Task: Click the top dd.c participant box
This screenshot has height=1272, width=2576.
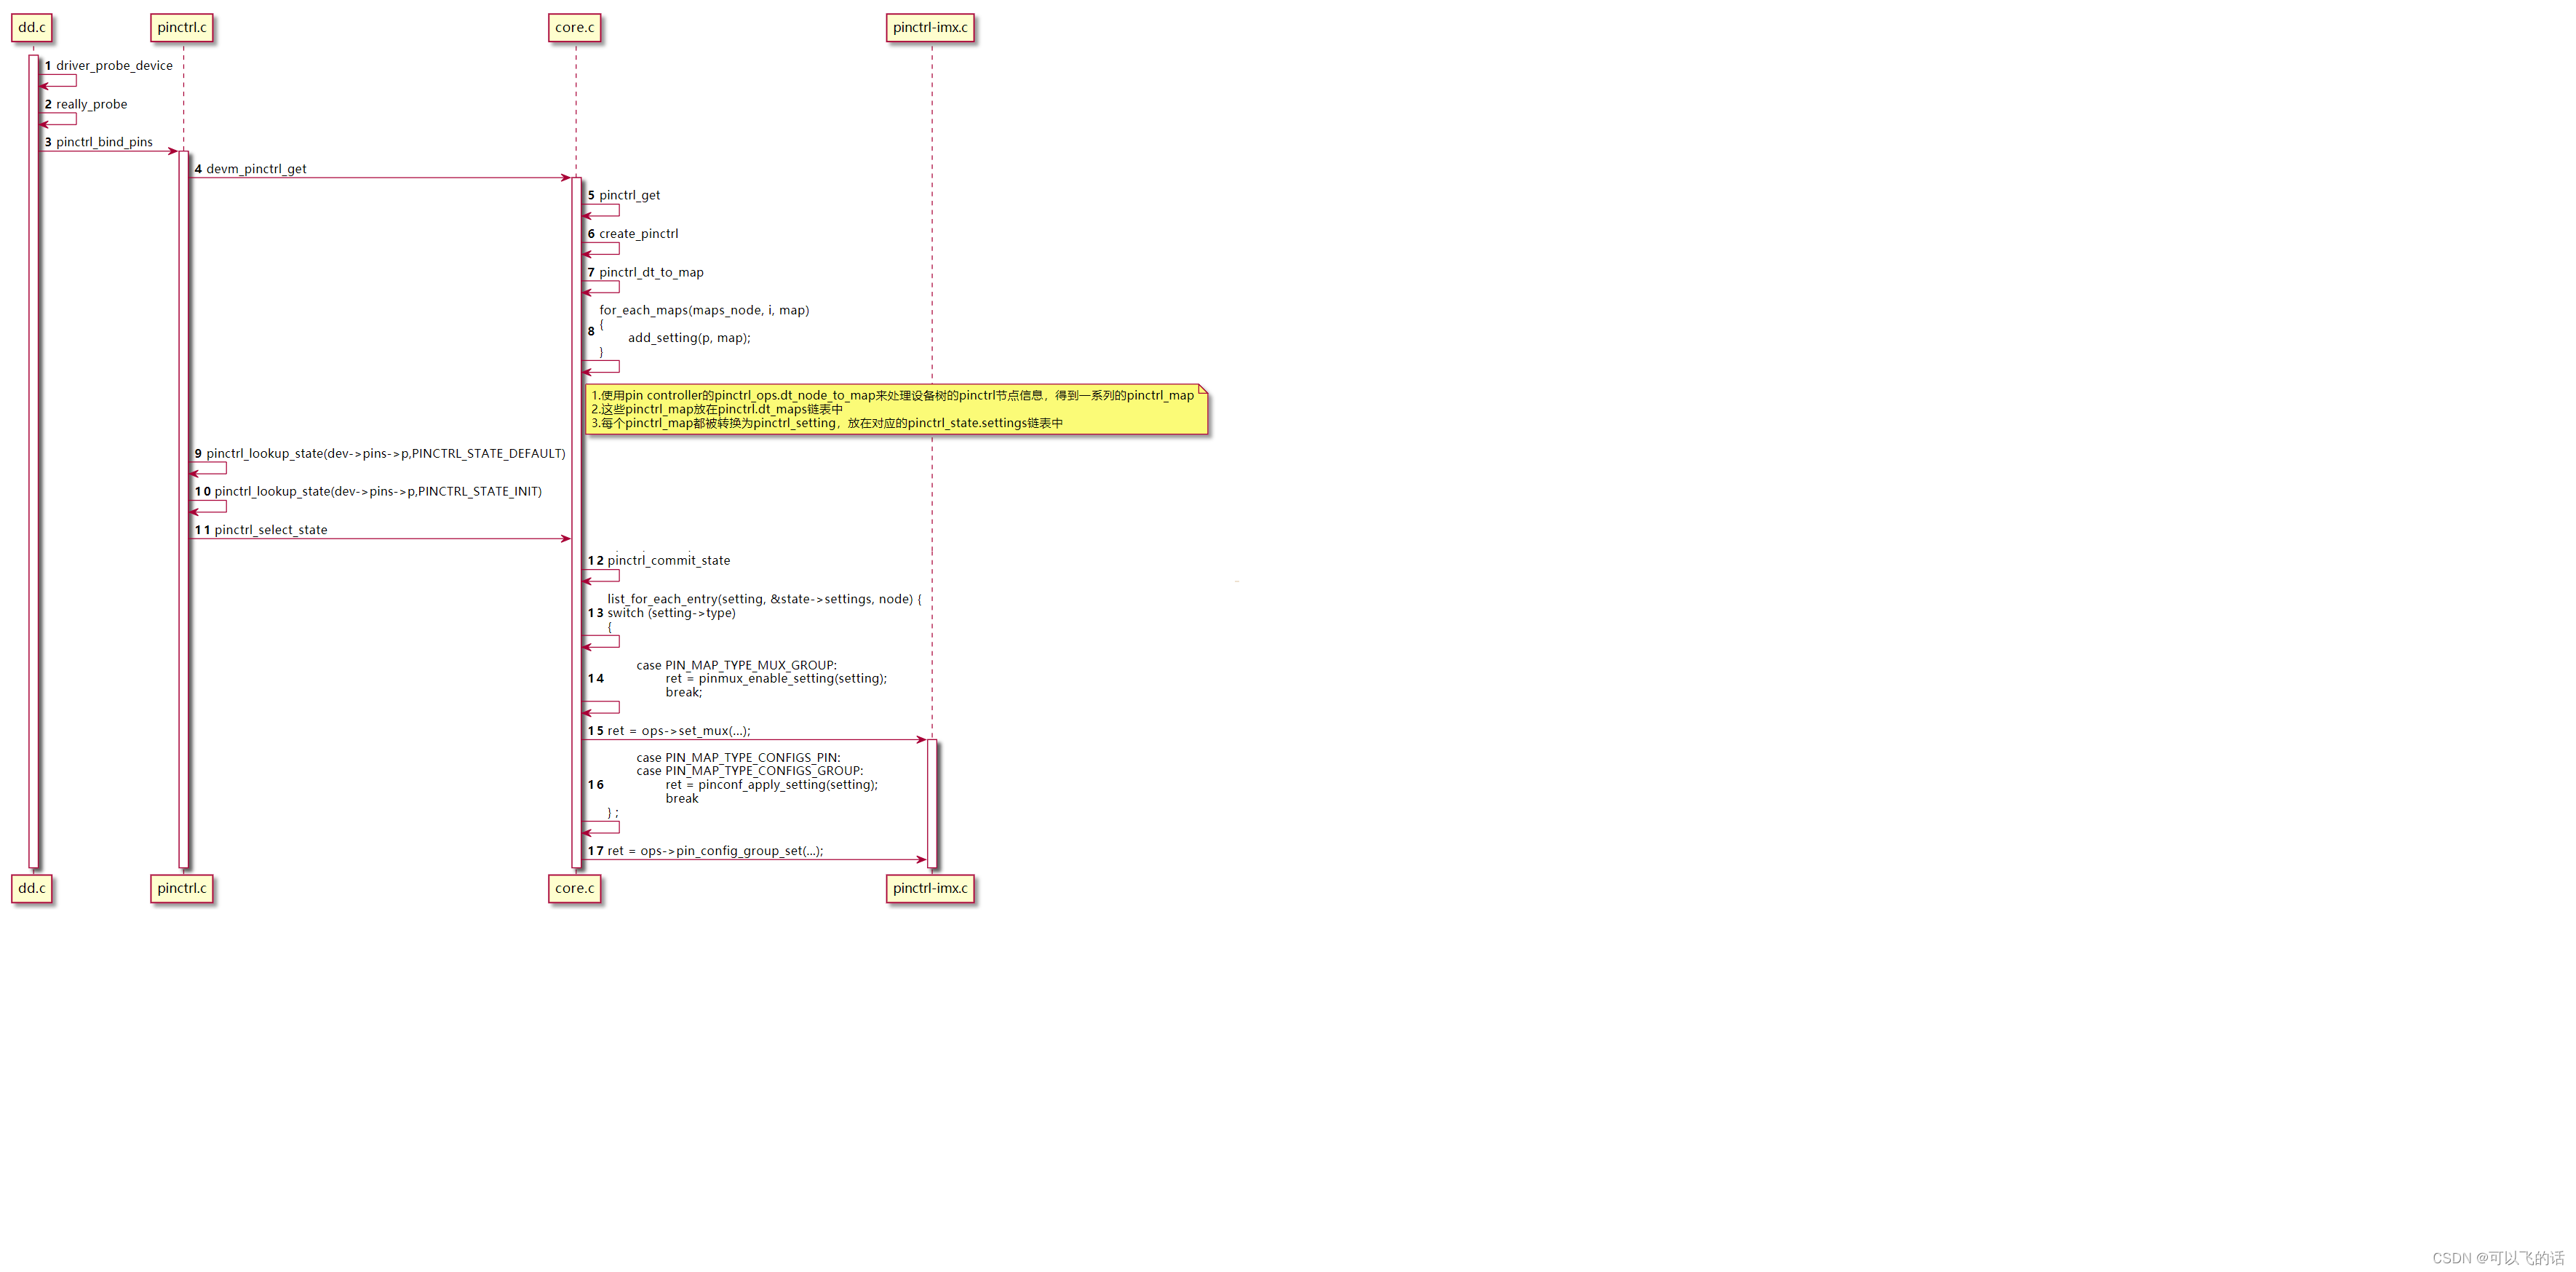Action: 32,27
